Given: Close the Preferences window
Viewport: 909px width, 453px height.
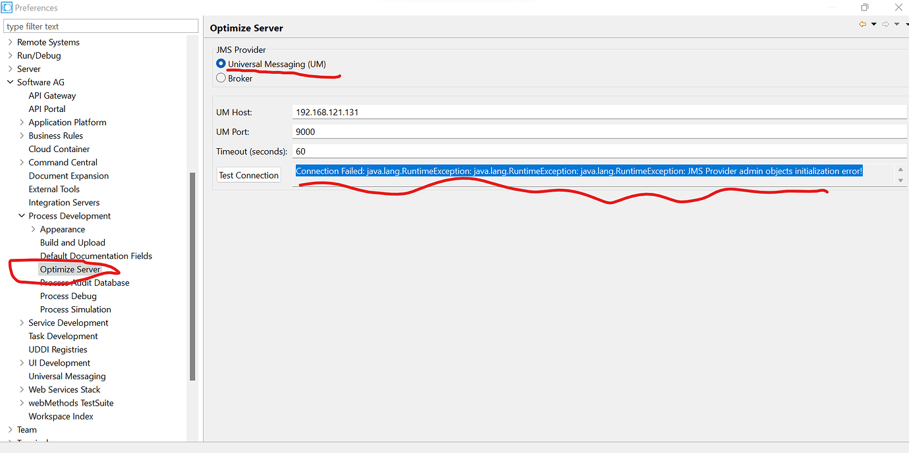Looking at the screenshot, I should (x=898, y=7).
